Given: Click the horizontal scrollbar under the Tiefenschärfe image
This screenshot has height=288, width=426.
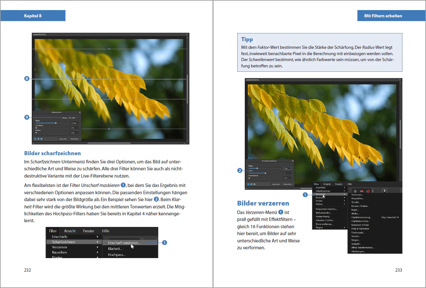Looking at the screenshot, I should (109, 143).
